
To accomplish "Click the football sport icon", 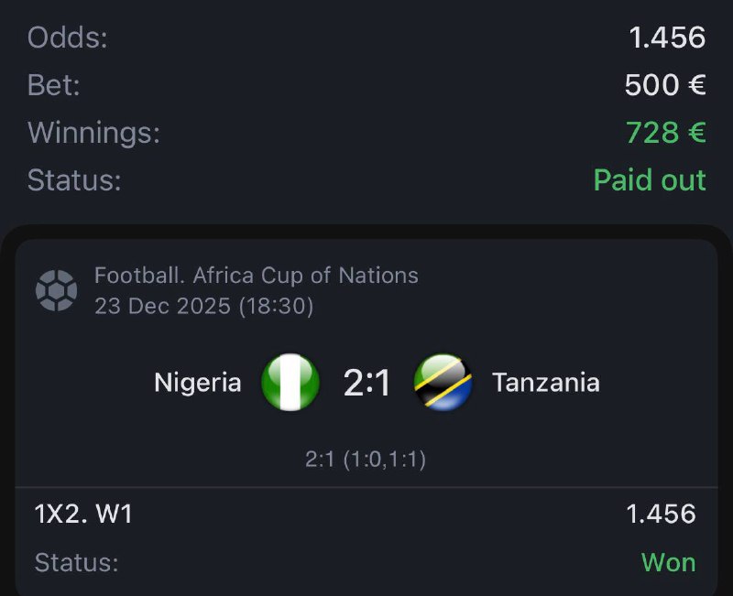I will tap(56, 290).
